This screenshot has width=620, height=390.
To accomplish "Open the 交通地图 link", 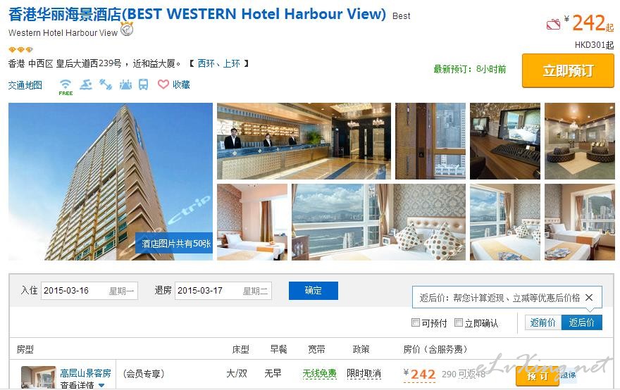I will point(25,85).
